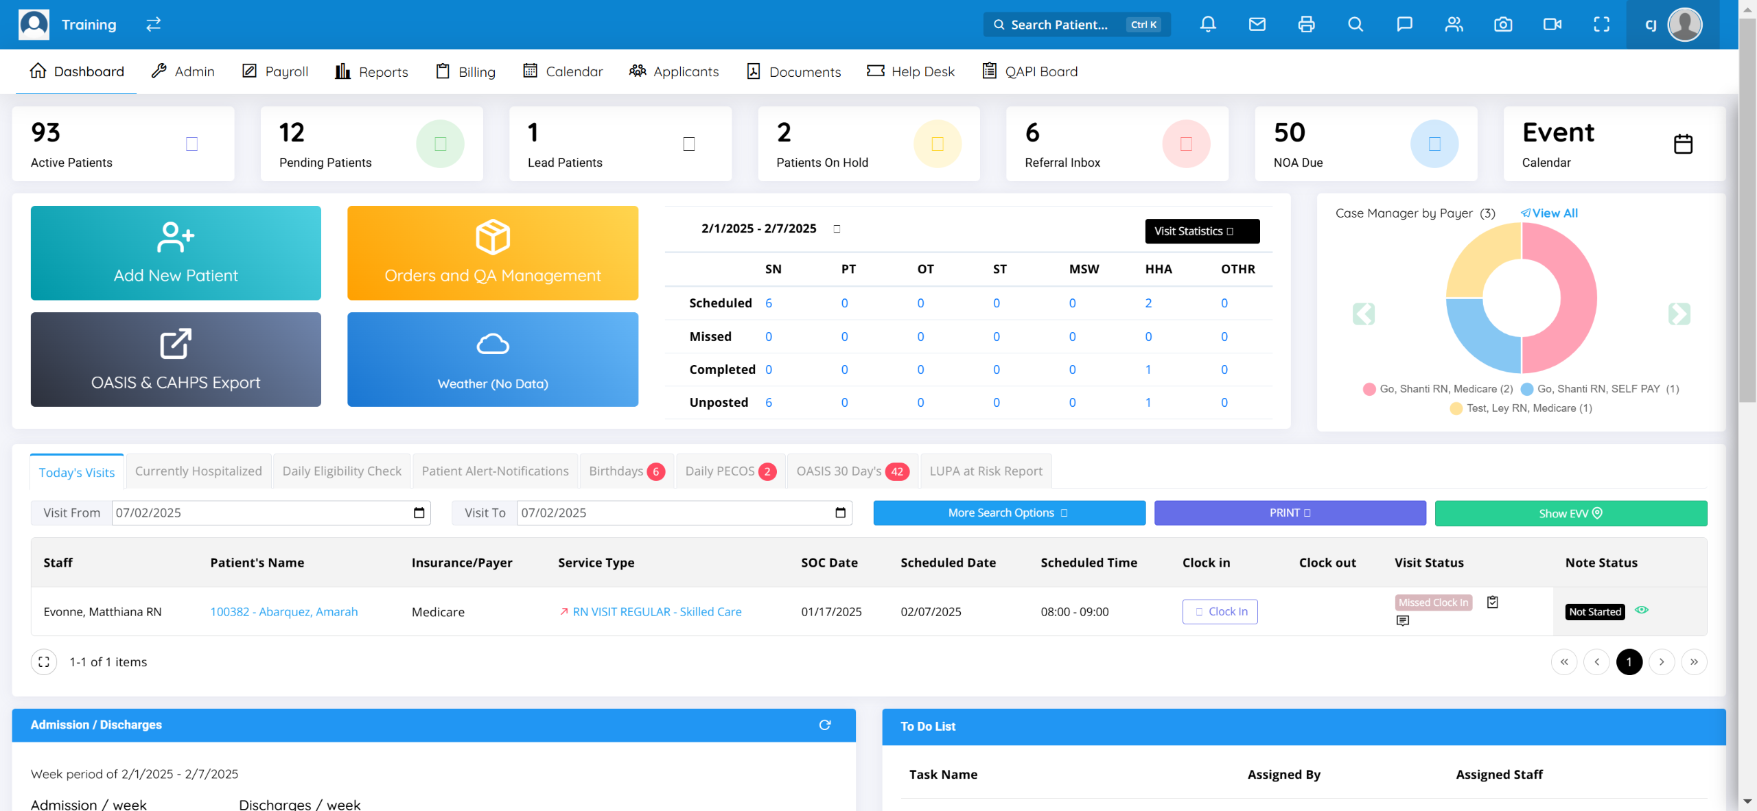Show previous chart with left green arrow
This screenshot has width=1757, height=811.
click(1364, 314)
